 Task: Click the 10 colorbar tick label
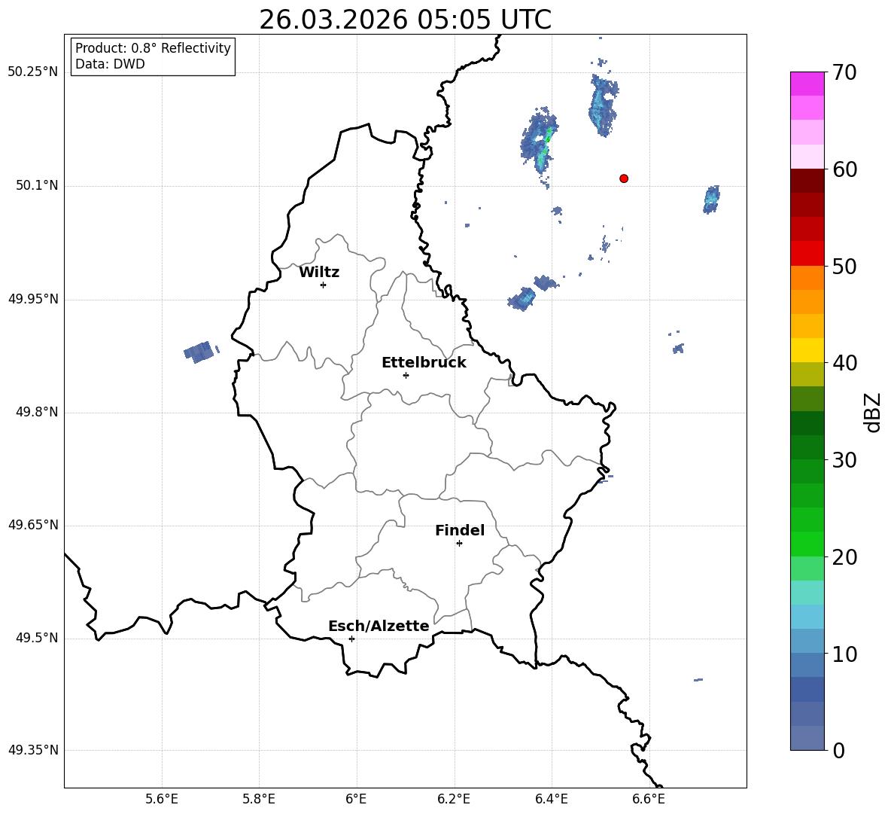tap(844, 654)
